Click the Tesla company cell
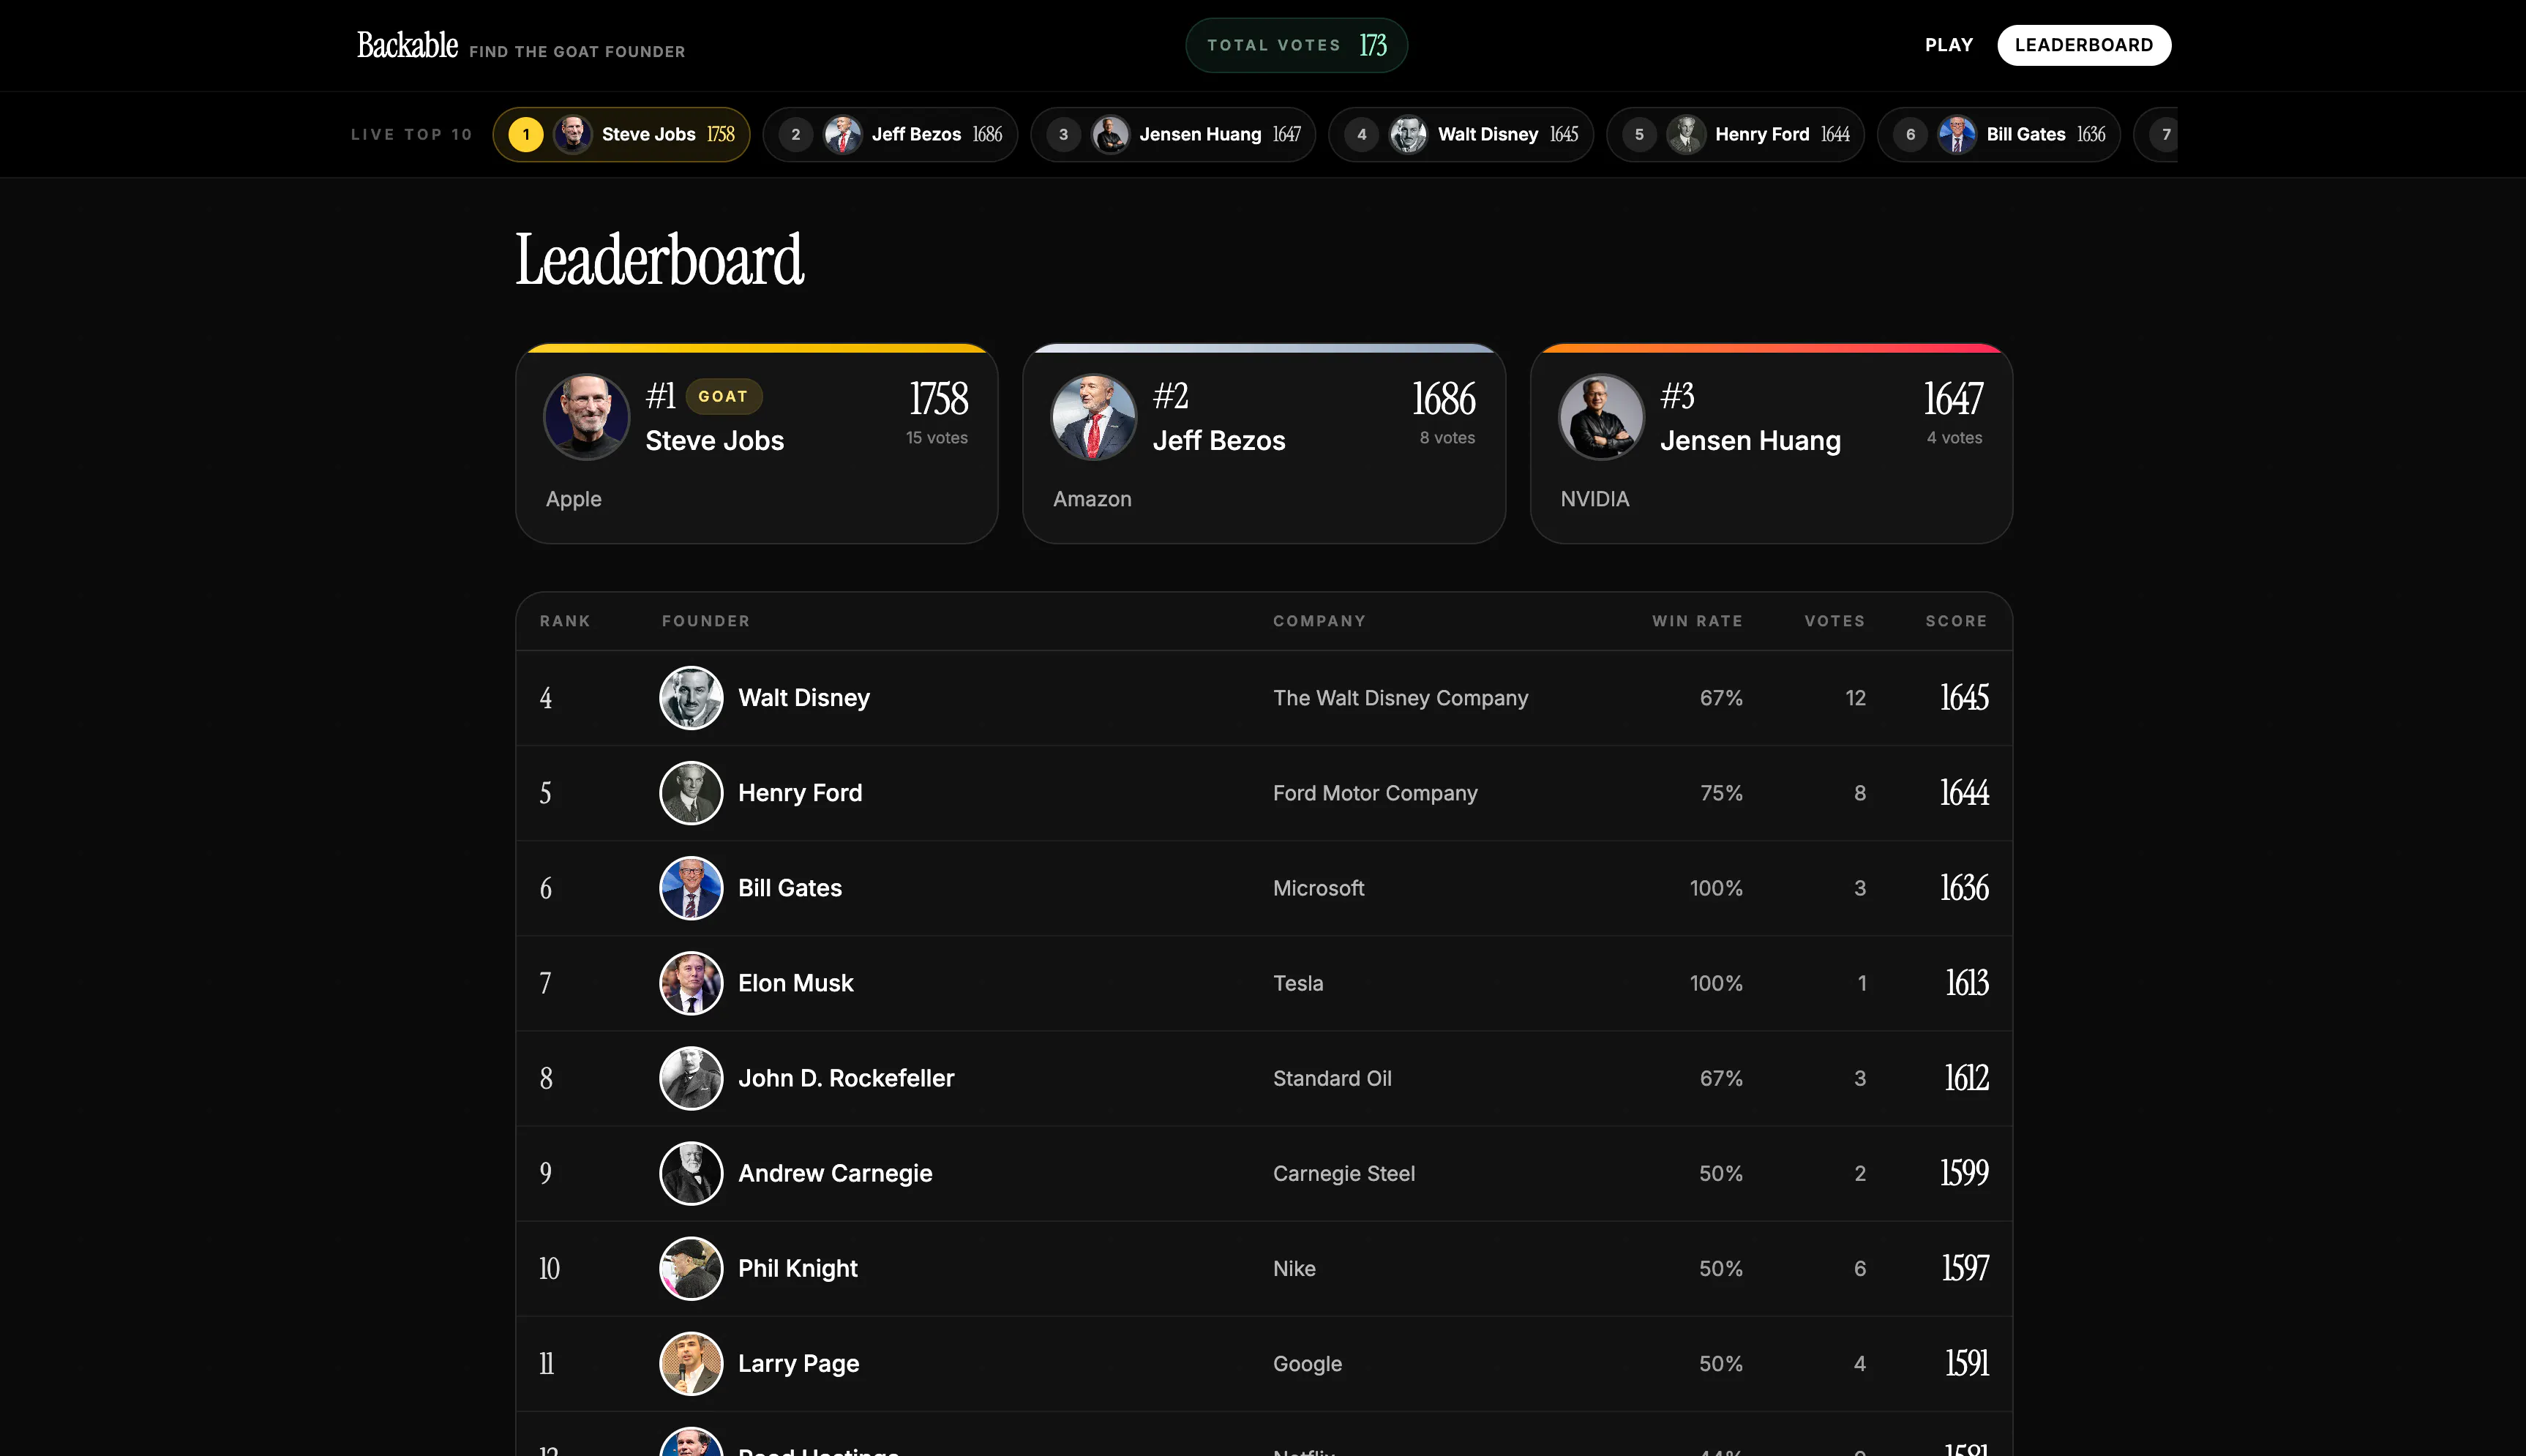The width and height of the screenshot is (2526, 1456). coord(1298,983)
